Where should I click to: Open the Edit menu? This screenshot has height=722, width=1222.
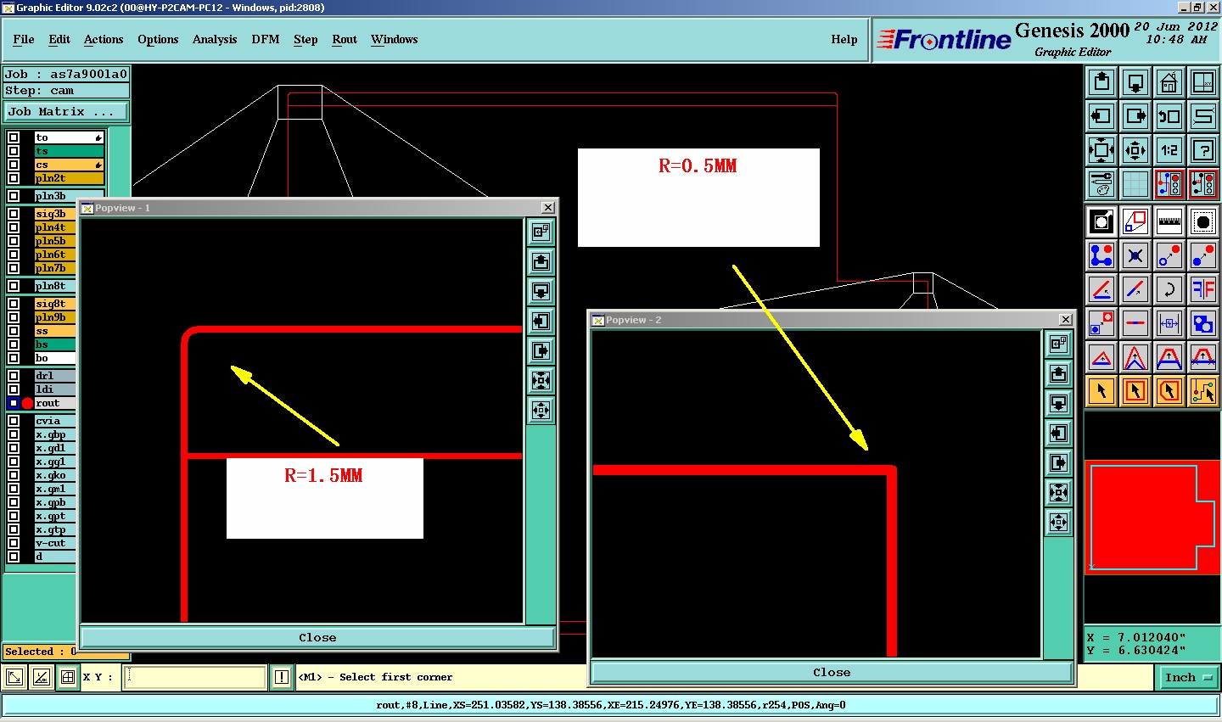(59, 40)
